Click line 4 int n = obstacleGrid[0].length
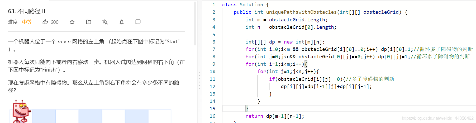This screenshot has width=476, height=123. tap(291, 27)
